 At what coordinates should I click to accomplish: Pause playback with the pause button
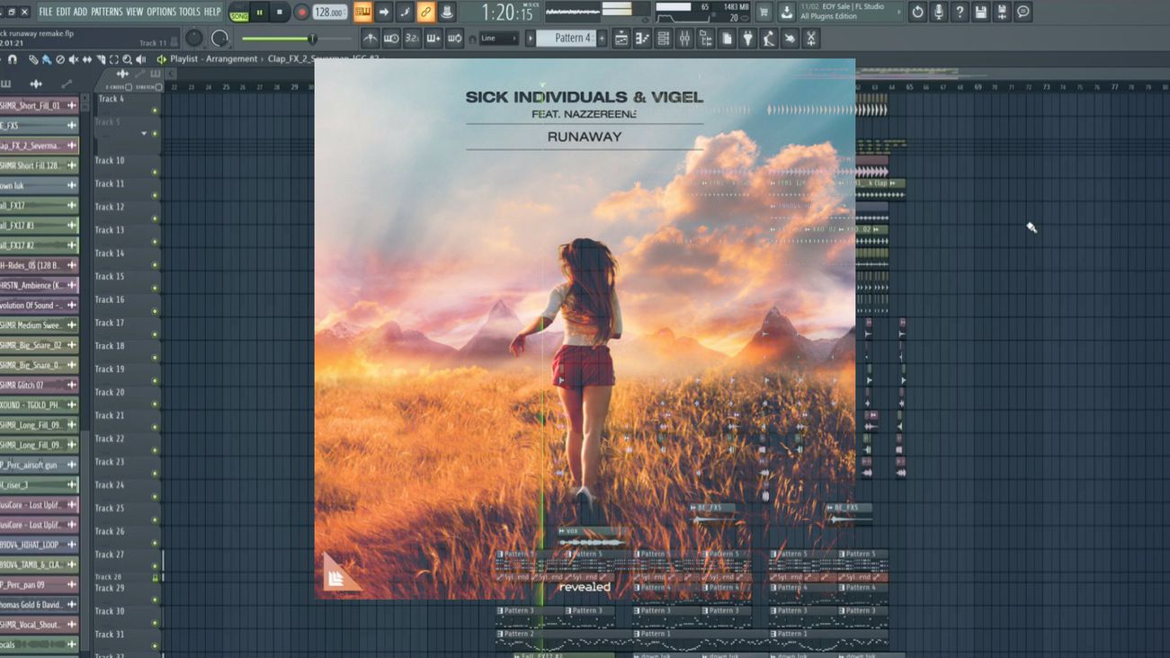(x=259, y=13)
